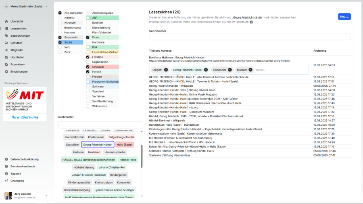Remove the Dirigent tag via its minus icon
This screenshot has width=363, height=204.
(166, 70)
